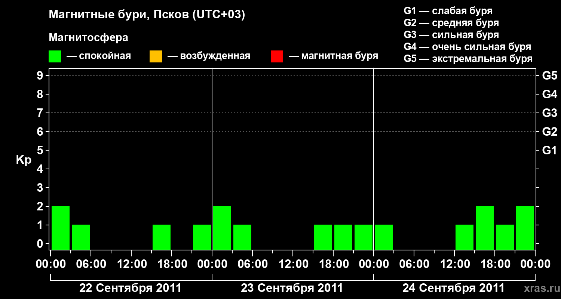
Task: Click the orange 'возбужденная' legend swatch
Action: click(x=156, y=56)
